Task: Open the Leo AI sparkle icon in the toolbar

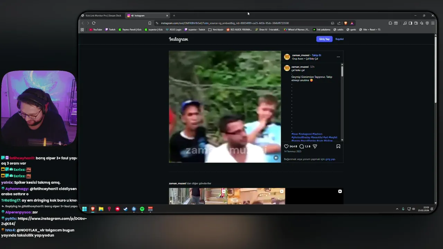Action: pos(422,23)
